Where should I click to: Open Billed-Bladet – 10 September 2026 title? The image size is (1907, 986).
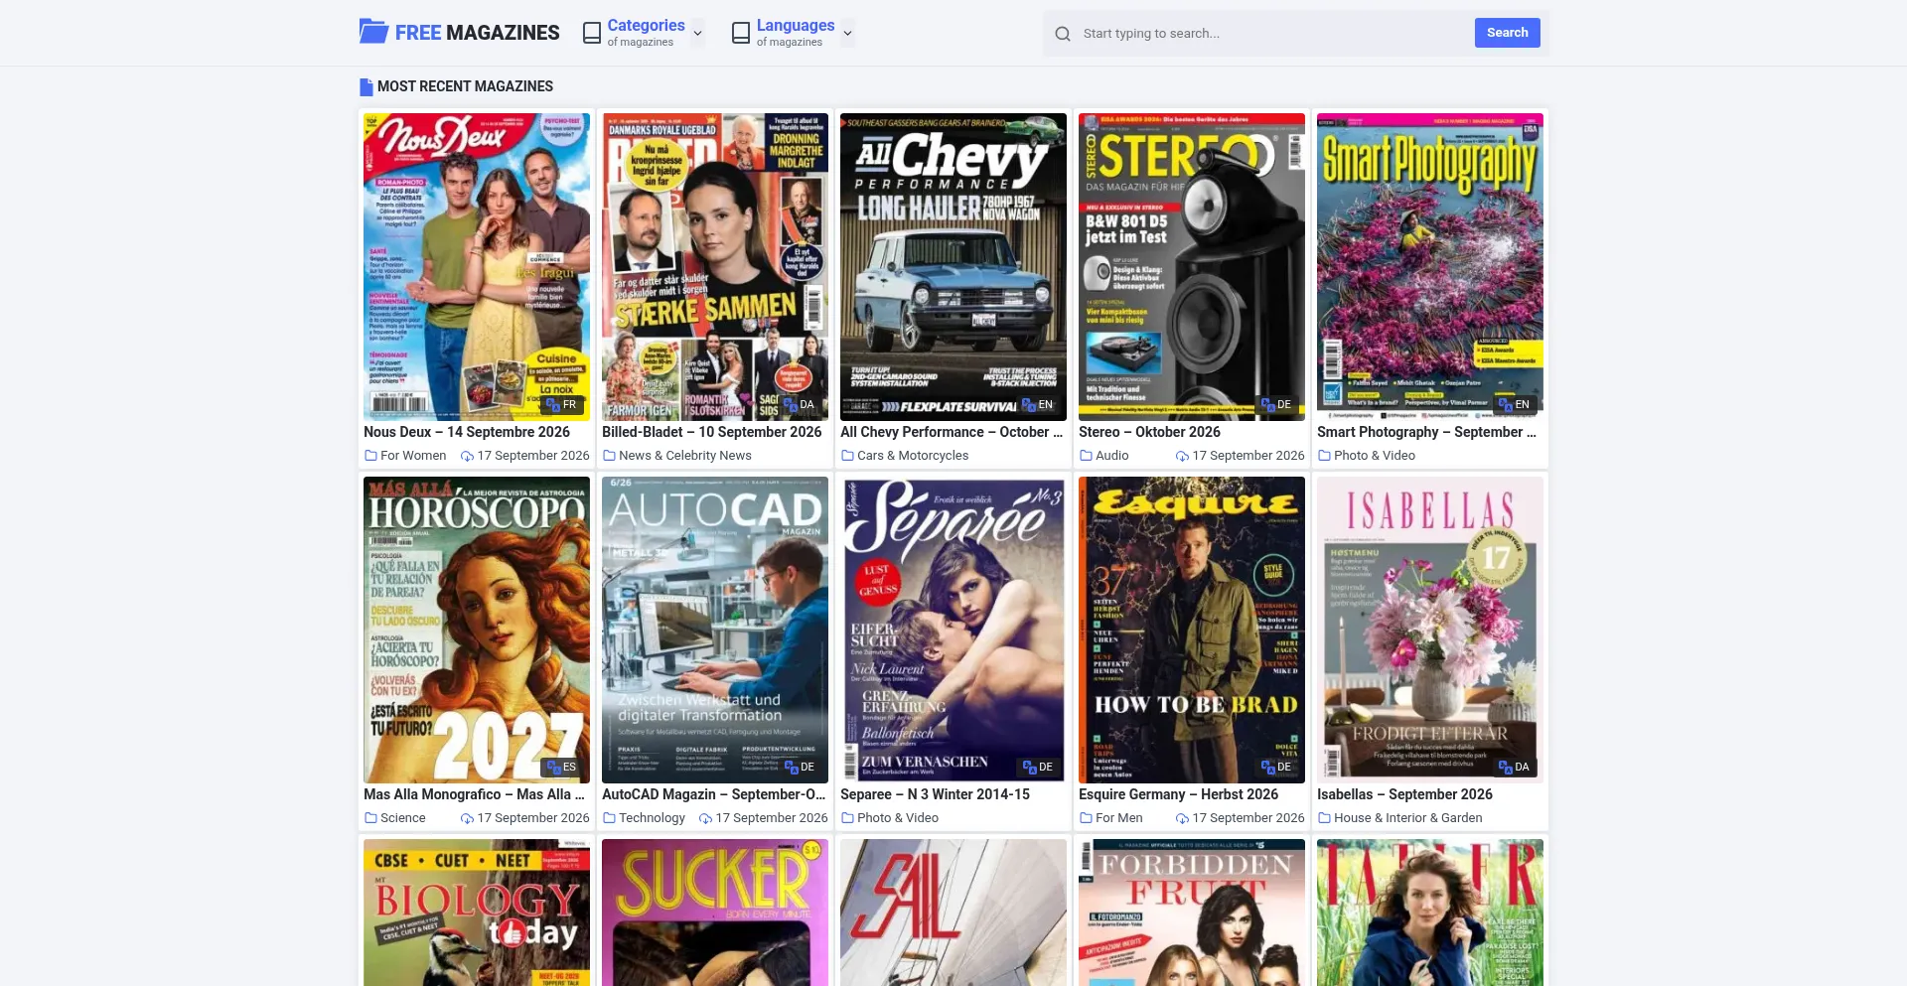tap(712, 432)
